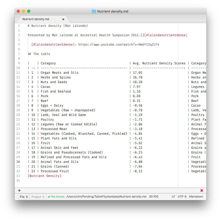Click the folder icon in title bar
This screenshot has width=221, height=221.
(x=94, y=11)
